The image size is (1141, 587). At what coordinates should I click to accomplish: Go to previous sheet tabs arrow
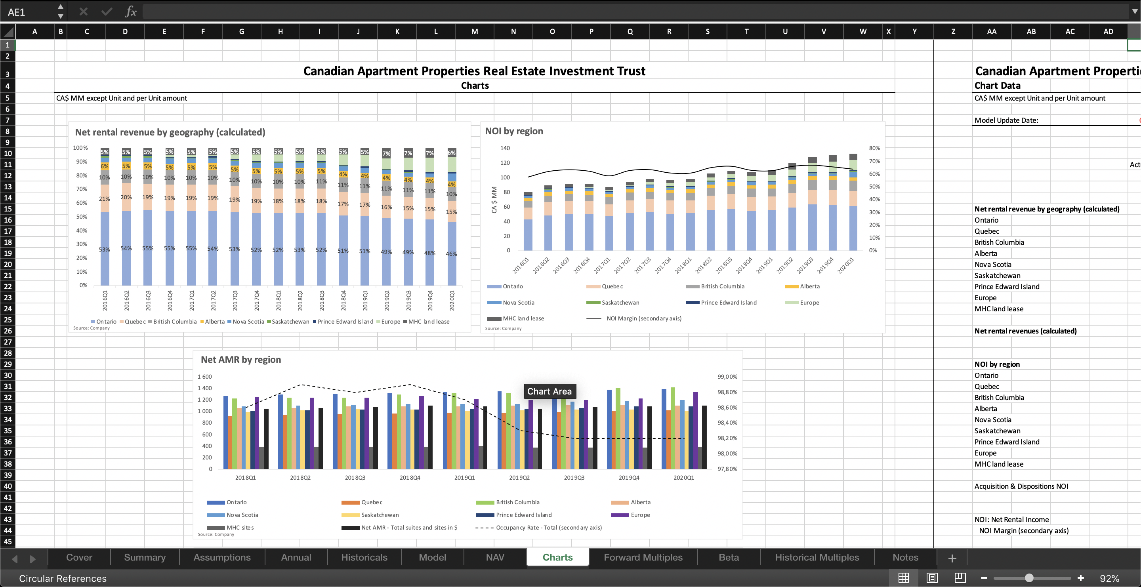tap(15, 558)
